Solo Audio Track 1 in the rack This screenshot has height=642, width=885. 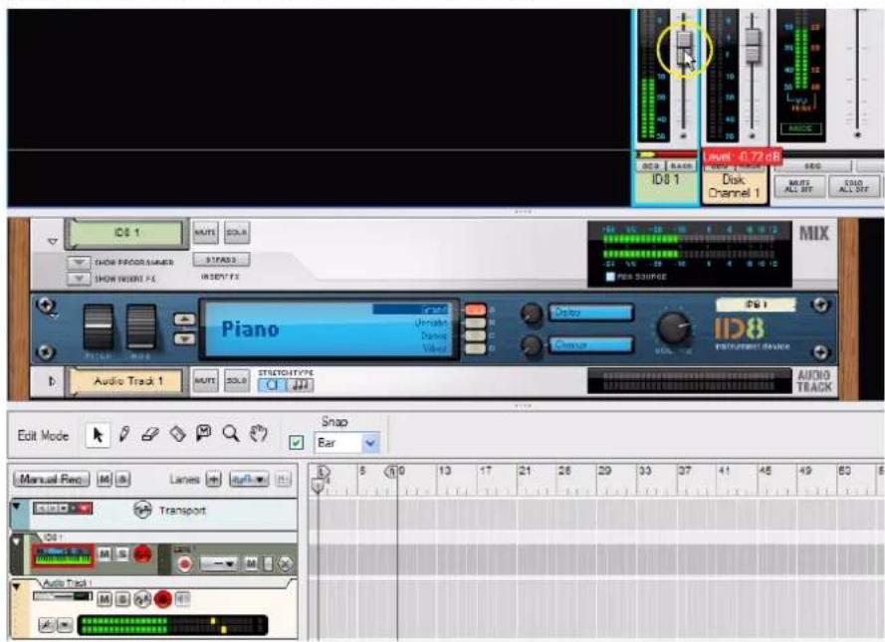tap(237, 381)
